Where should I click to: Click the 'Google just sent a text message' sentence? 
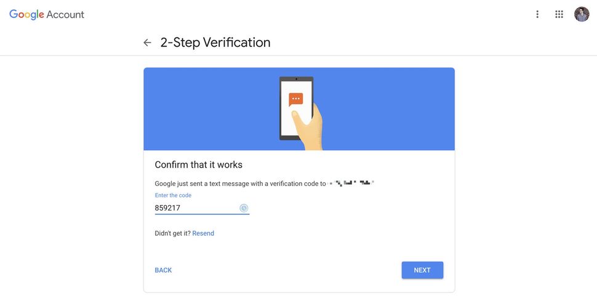pyautogui.click(x=240, y=183)
